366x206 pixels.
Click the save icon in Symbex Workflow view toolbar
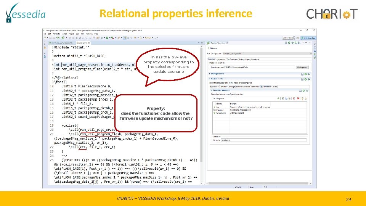pyautogui.click(x=286, y=43)
